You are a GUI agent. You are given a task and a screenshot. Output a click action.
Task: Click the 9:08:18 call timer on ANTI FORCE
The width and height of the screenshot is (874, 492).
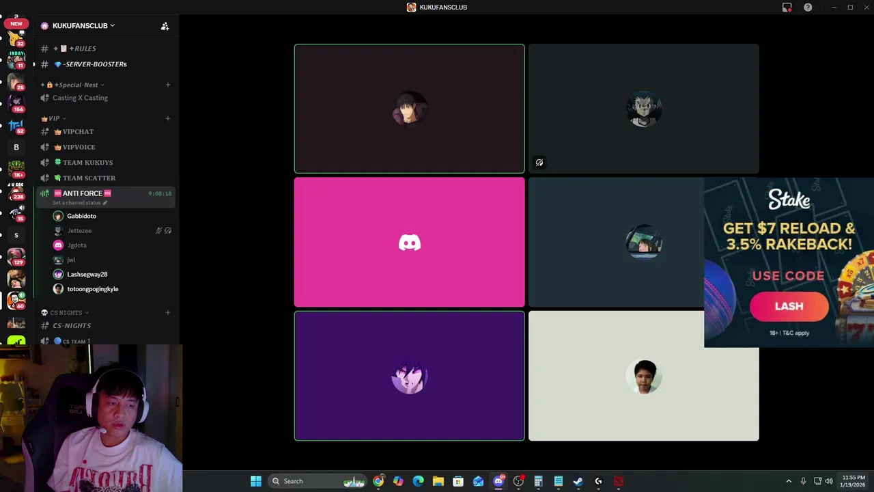(x=160, y=194)
